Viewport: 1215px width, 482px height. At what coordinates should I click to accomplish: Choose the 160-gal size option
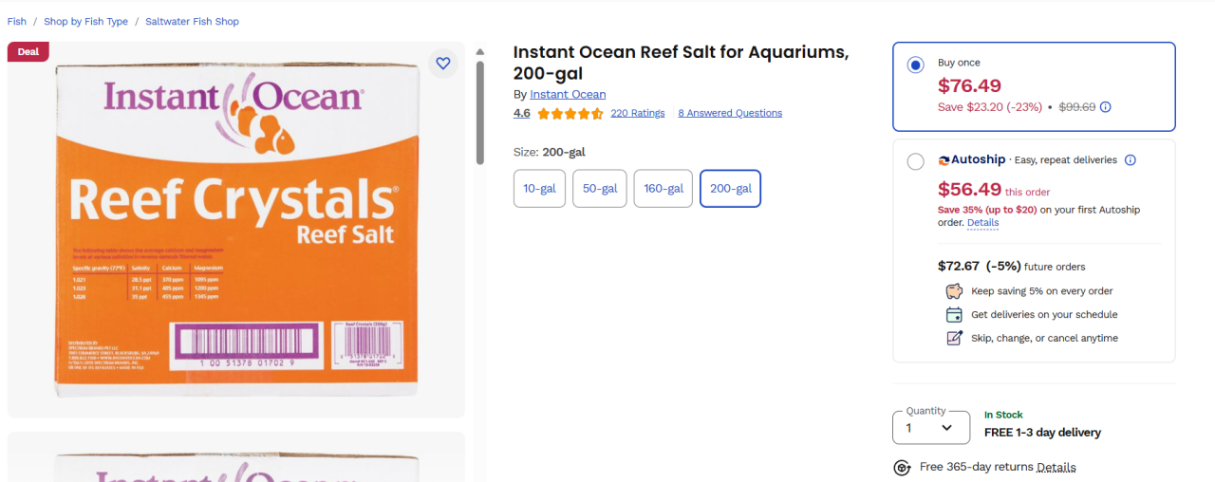coord(663,189)
